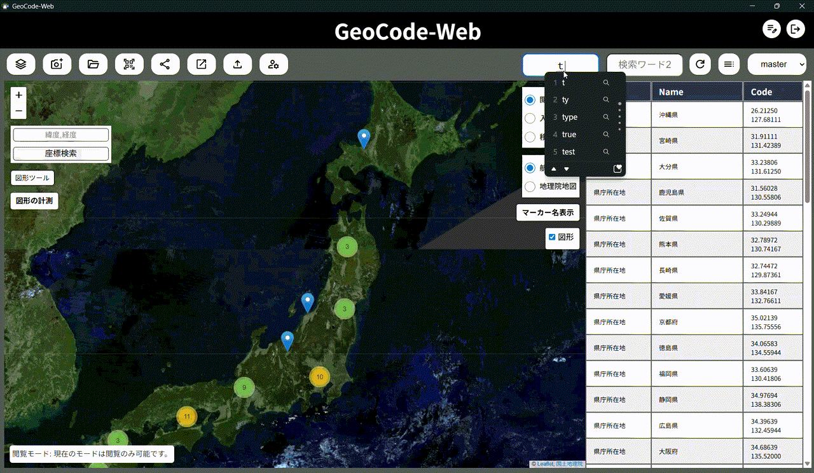Image resolution: width=814 pixels, height=473 pixels.
Task: Open the layers panel icon
Action: pyautogui.click(x=21, y=64)
